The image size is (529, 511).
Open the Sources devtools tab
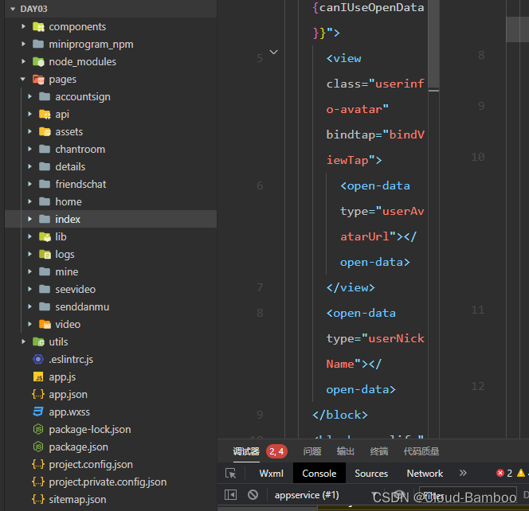371,474
